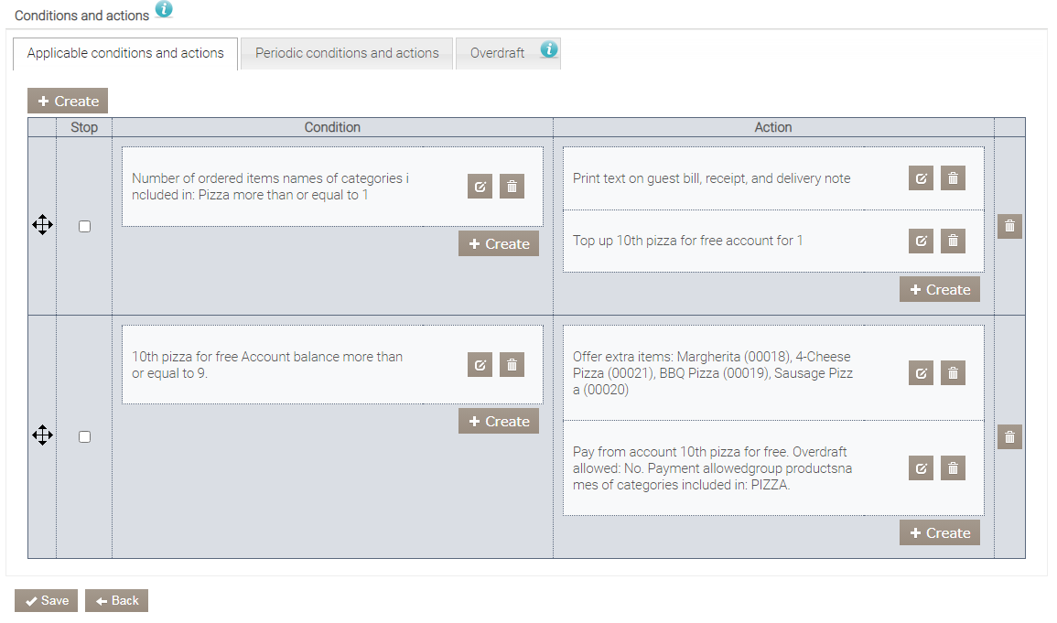This screenshot has height=623, width=1057.
Task: Edit Offer extra items action
Action: (x=921, y=373)
